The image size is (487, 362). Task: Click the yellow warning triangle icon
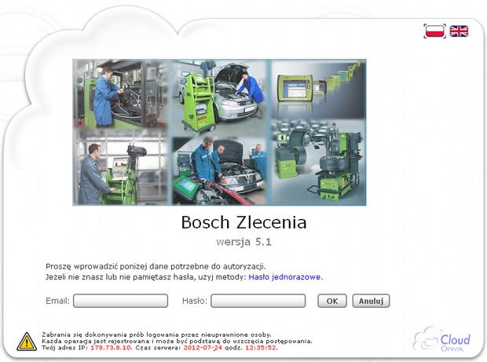point(27,342)
